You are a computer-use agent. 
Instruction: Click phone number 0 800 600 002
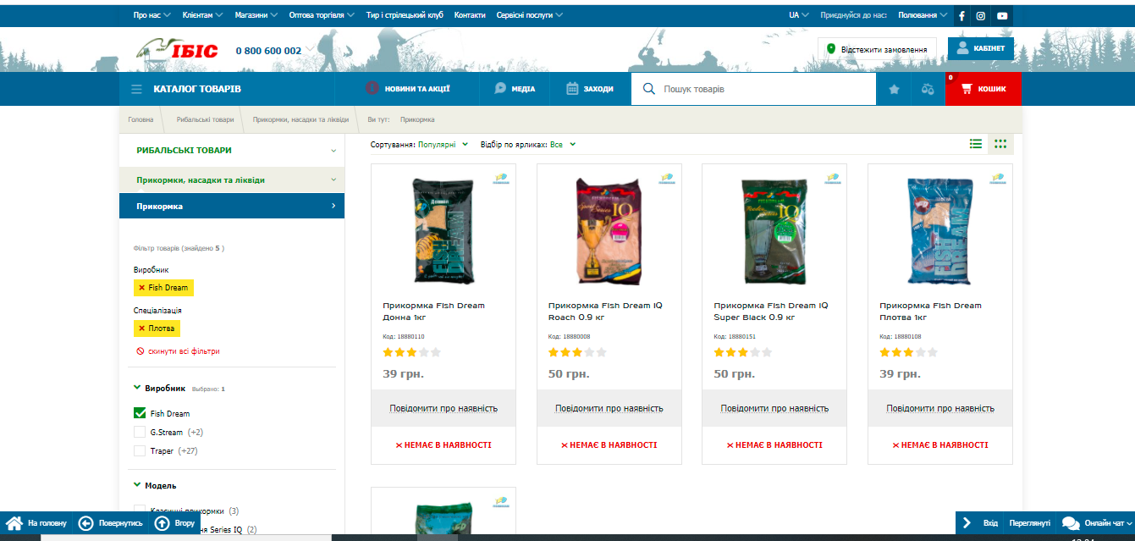pyautogui.click(x=268, y=51)
